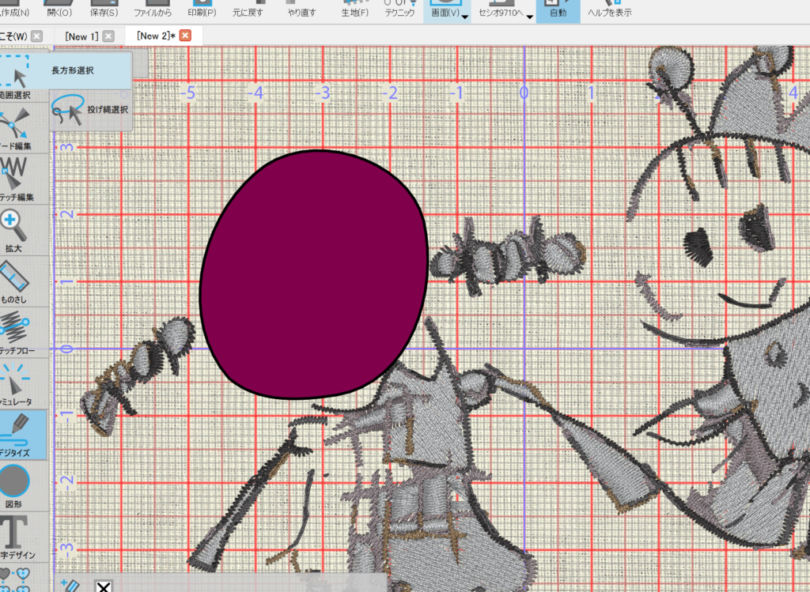Switch to the [New 1] tab
Screen dimensions: 810x592
point(81,36)
